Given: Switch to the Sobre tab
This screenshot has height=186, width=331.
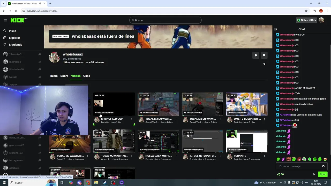Looking at the screenshot, I should [x=64, y=76].
